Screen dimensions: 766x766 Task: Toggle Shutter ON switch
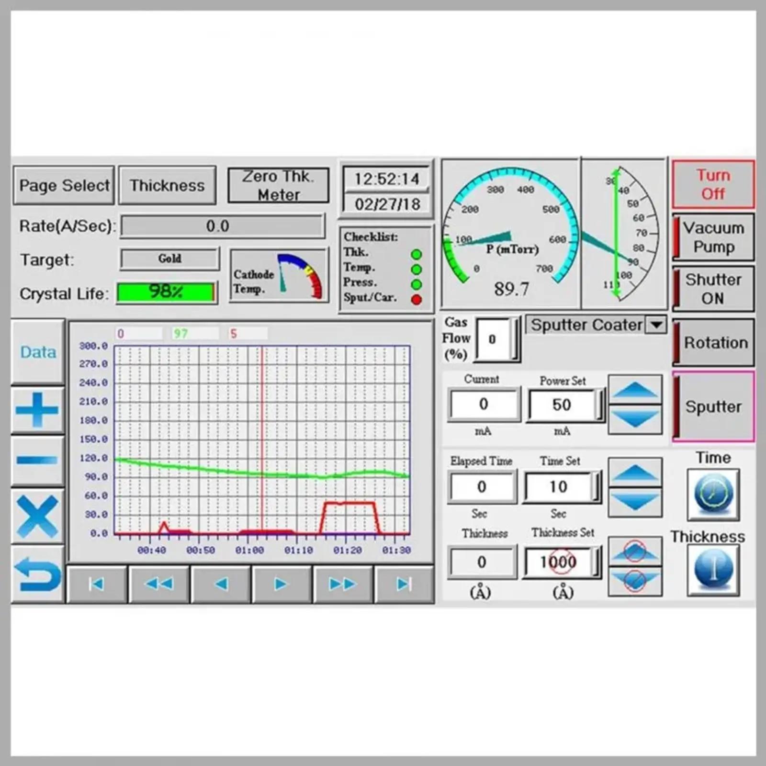coord(713,289)
